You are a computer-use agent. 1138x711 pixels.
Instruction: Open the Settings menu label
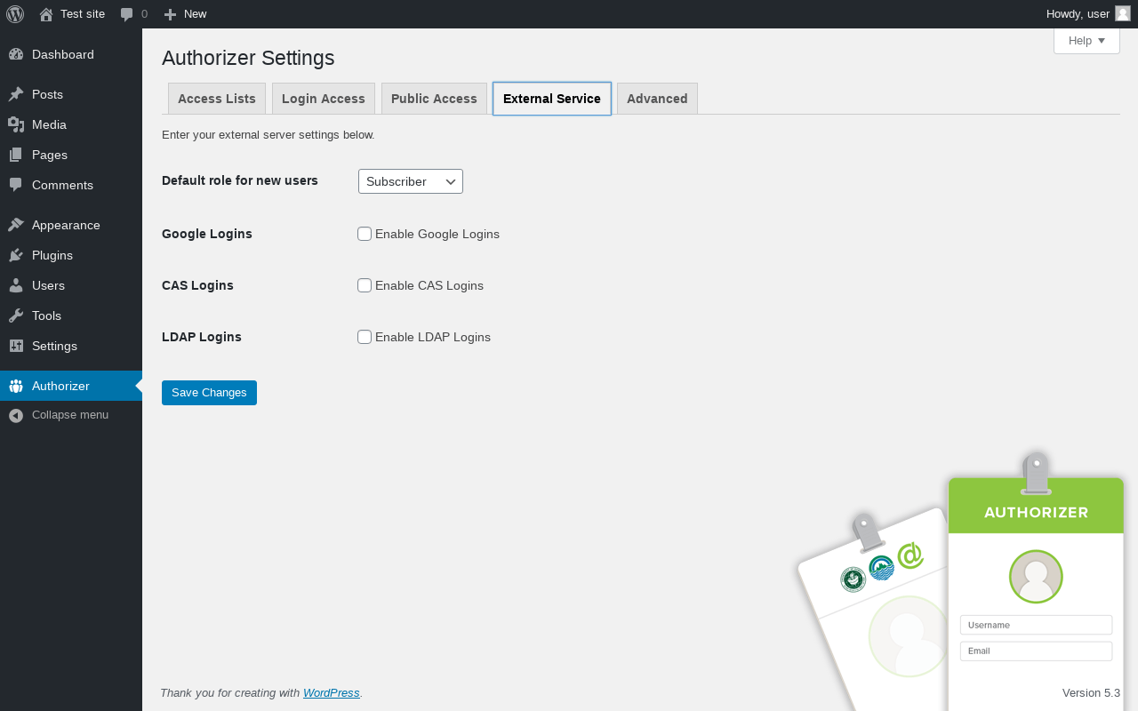click(54, 346)
